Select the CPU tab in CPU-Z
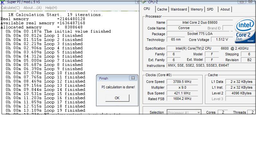 [x=147, y=9]
